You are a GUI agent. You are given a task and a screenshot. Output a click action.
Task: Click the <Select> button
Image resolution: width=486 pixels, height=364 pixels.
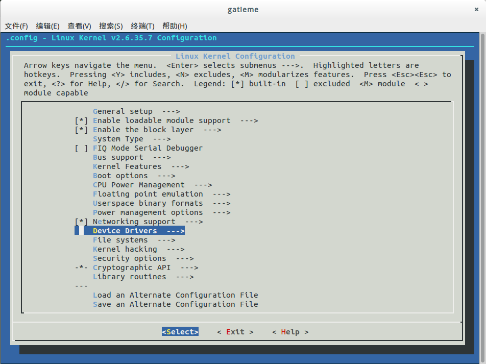[x=180, y=332]
